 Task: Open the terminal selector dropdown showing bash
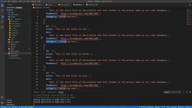[x=172, y=92]
